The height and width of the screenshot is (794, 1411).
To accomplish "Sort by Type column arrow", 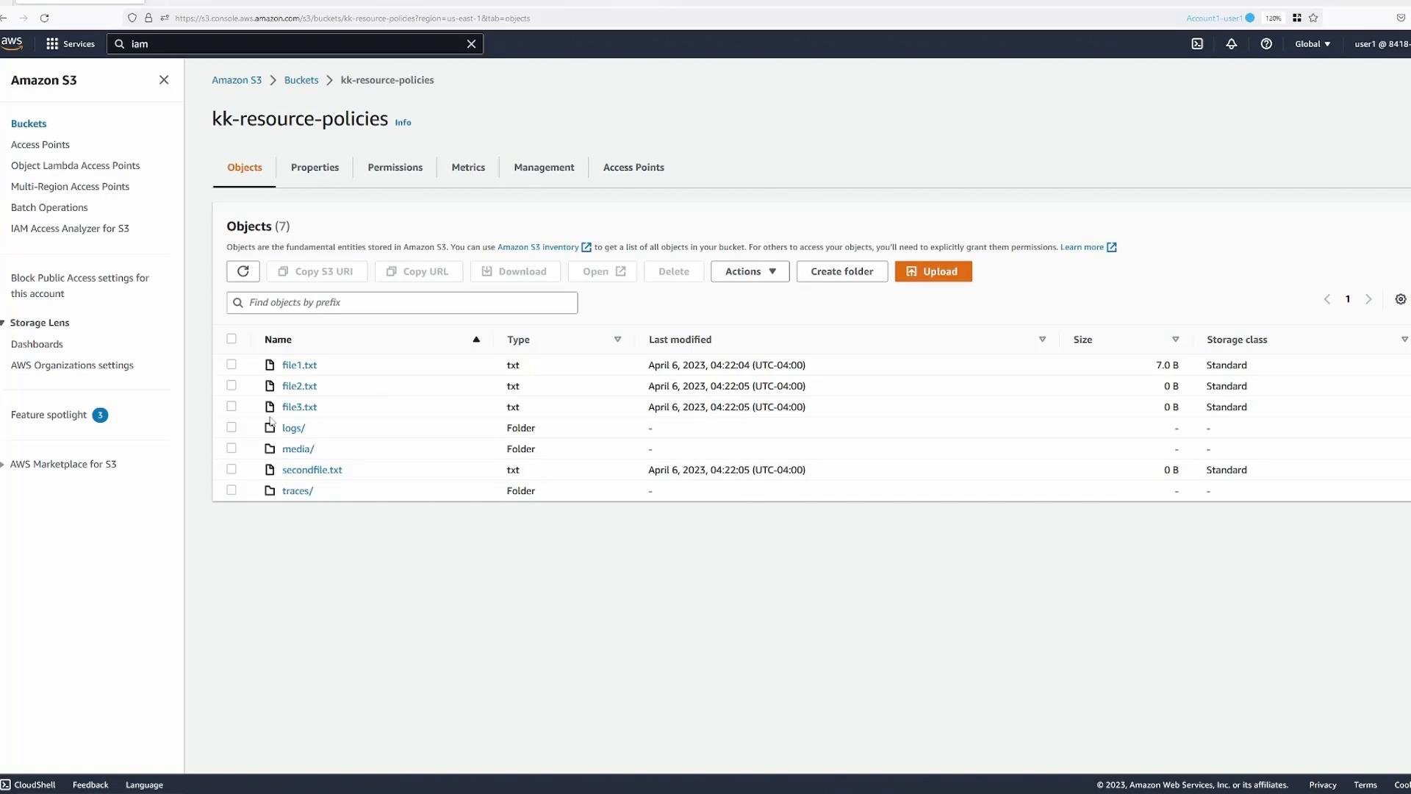I will pyautogui.click(x=617, y=340).
